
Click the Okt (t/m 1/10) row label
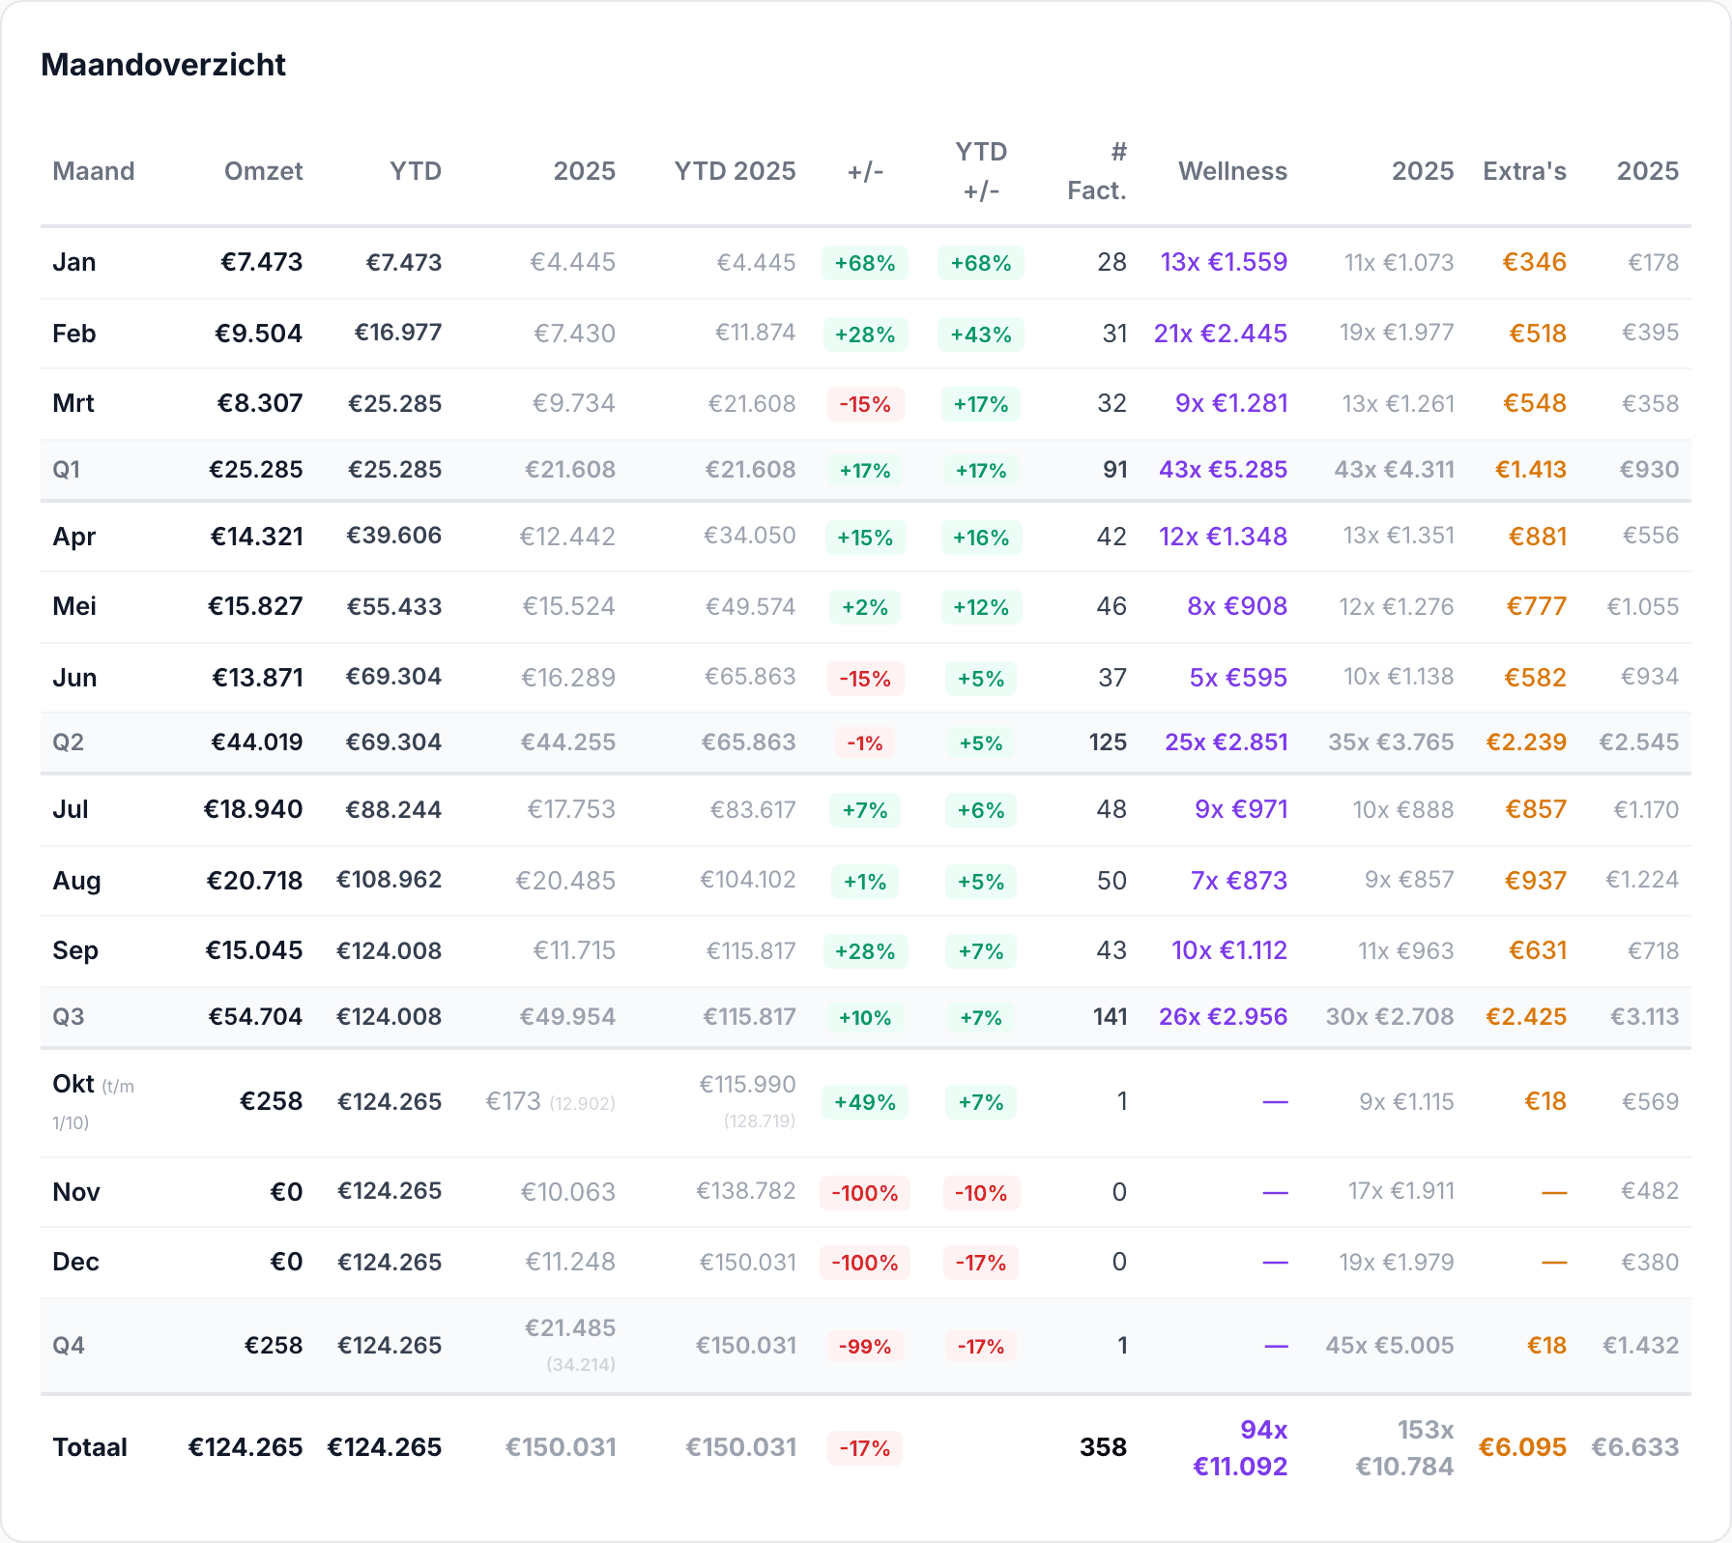[94, 1102]
